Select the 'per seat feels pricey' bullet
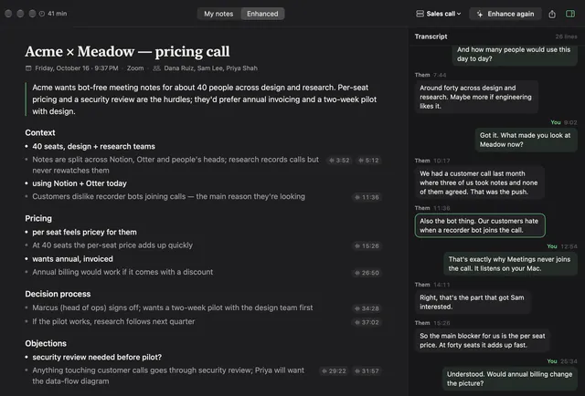Screen dimensions: 585x396 [84, 232]
